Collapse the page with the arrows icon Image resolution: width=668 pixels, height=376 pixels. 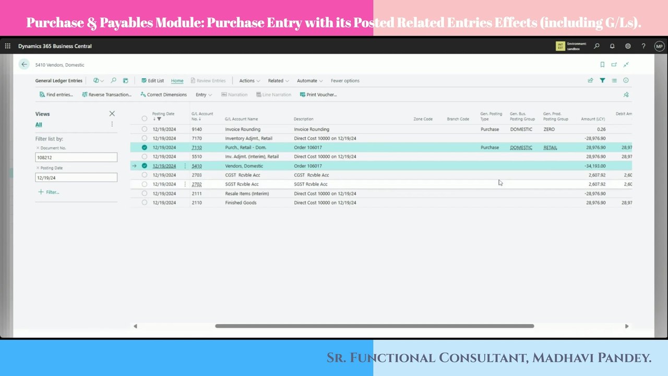(x=626, y=65)
